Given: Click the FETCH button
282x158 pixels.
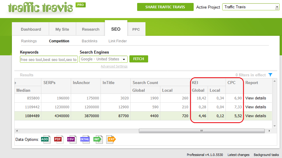Looking at the screenshot, I should pos(139,59).
